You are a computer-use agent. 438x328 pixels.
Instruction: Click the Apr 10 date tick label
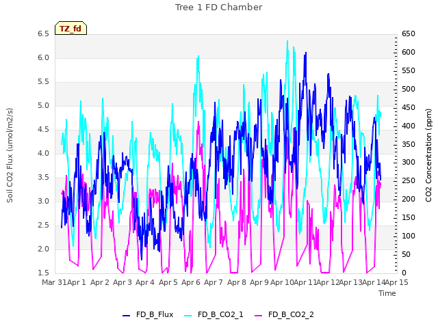(282, 282)
